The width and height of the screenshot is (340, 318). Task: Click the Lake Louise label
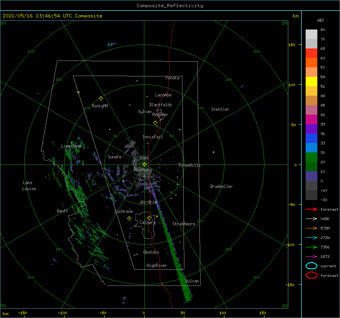point(29,186)
